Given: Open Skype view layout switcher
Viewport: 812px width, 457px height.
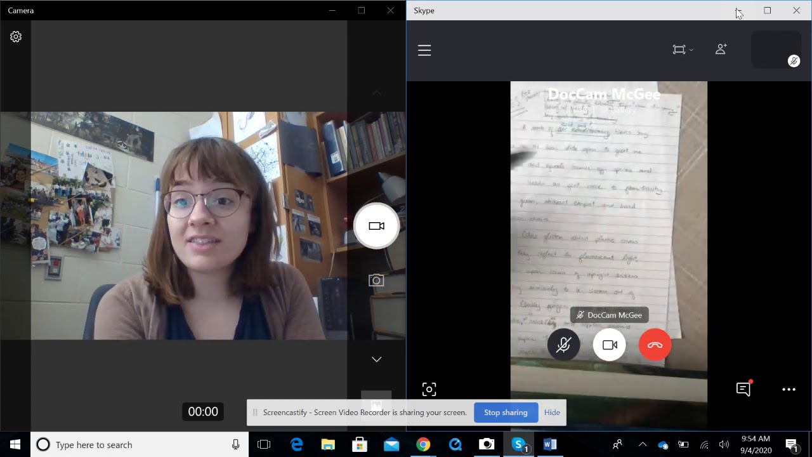Looking at the screenshot, I should [683, 50].
